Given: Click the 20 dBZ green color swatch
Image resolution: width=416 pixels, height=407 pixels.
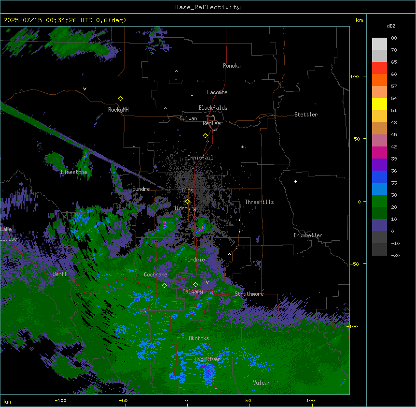Looking at the screenshot, I should (x=379, y=213).
